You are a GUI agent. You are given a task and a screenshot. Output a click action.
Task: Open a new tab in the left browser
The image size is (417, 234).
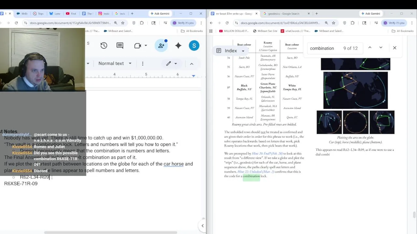[132, 14]
